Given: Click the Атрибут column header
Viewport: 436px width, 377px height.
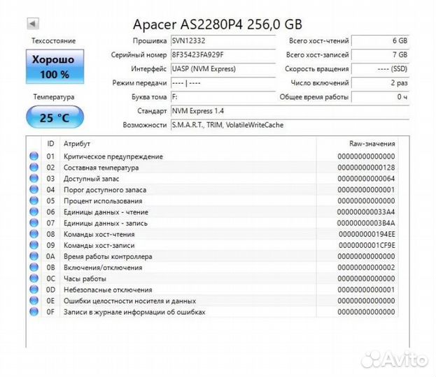Looking at the screenshot, I should [188, 144].
